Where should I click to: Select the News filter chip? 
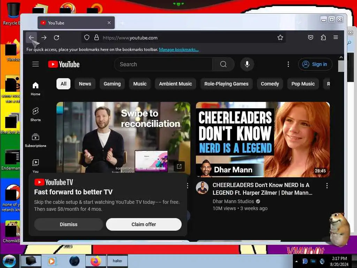tap(85, 84)
